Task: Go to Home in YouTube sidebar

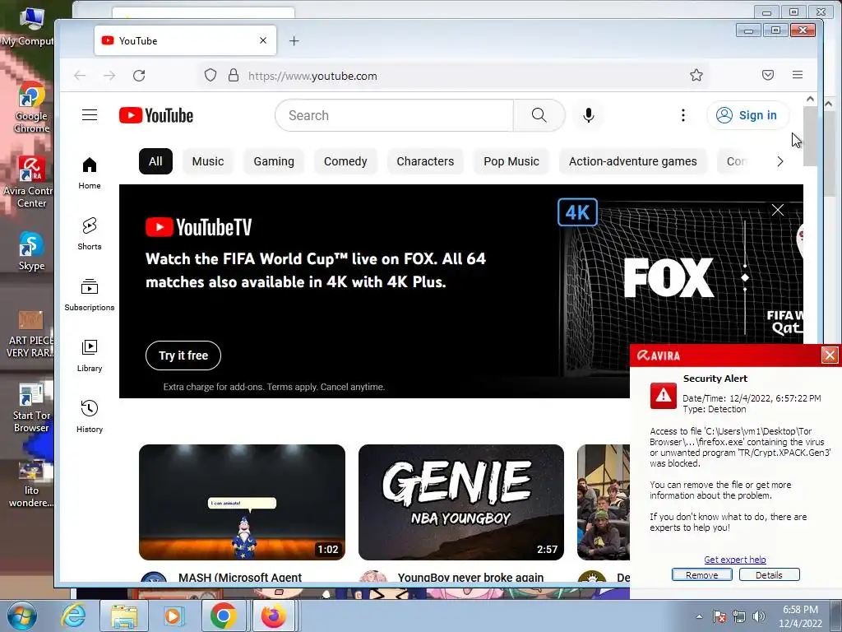Action: (x=90, y=173)
